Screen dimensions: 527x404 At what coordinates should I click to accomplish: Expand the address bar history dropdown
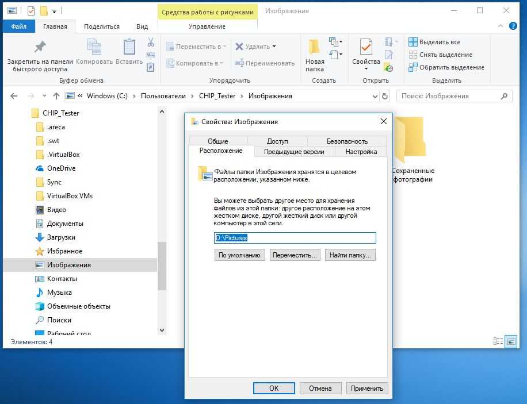pos(375,96)
